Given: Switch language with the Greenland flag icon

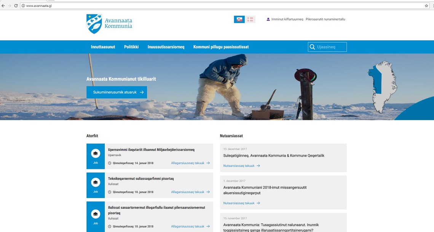Looking at the screenshot, I should tap(239, 19).
